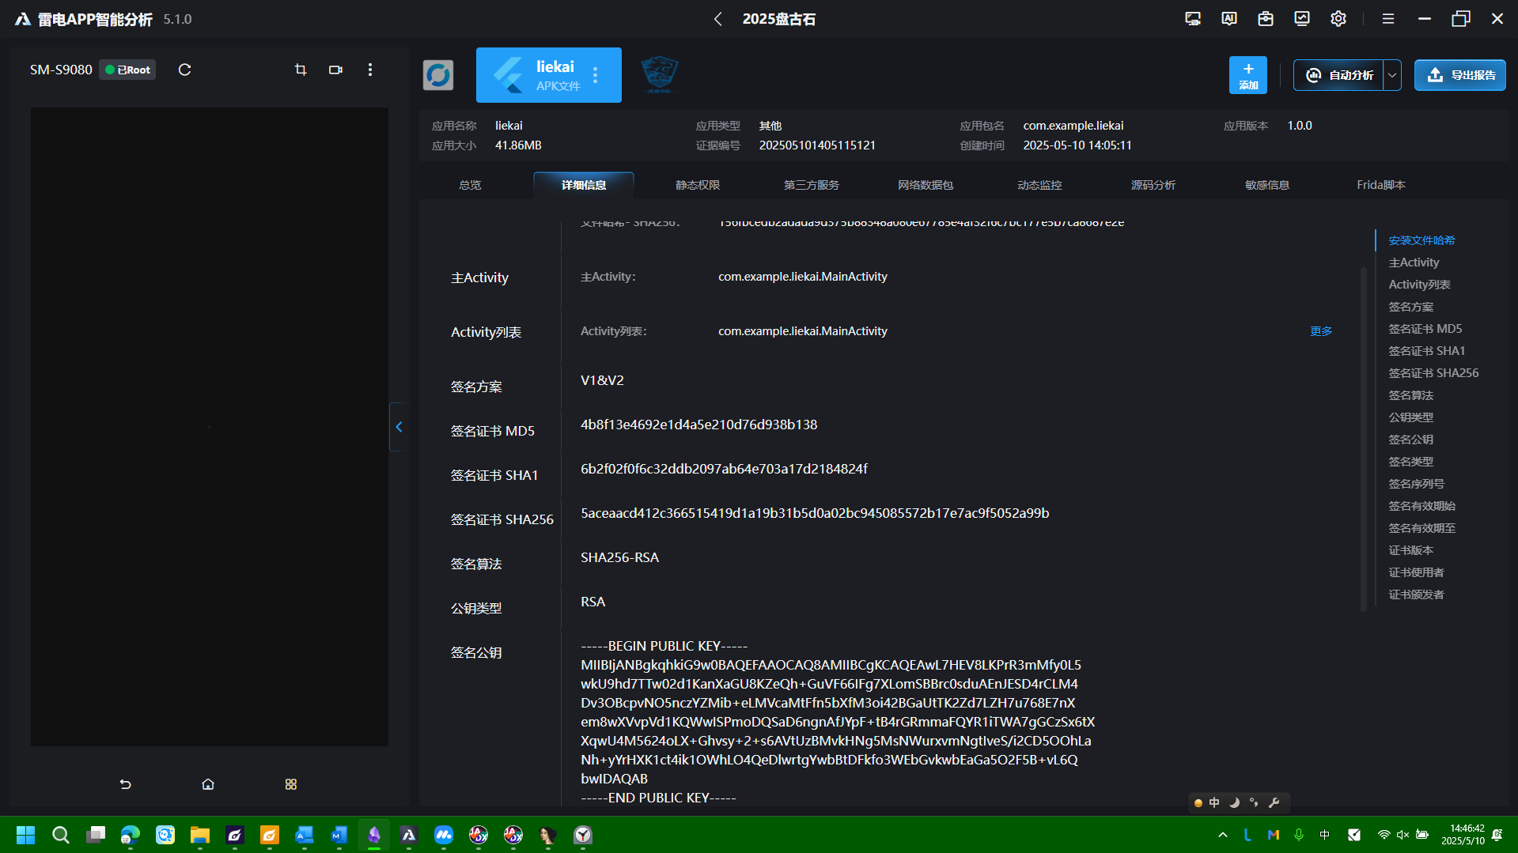Open the hamburger menu in title bar

click(x=1388, y=19)
